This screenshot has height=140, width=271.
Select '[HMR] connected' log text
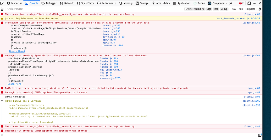pyautogui.click(x=15, y=97)
